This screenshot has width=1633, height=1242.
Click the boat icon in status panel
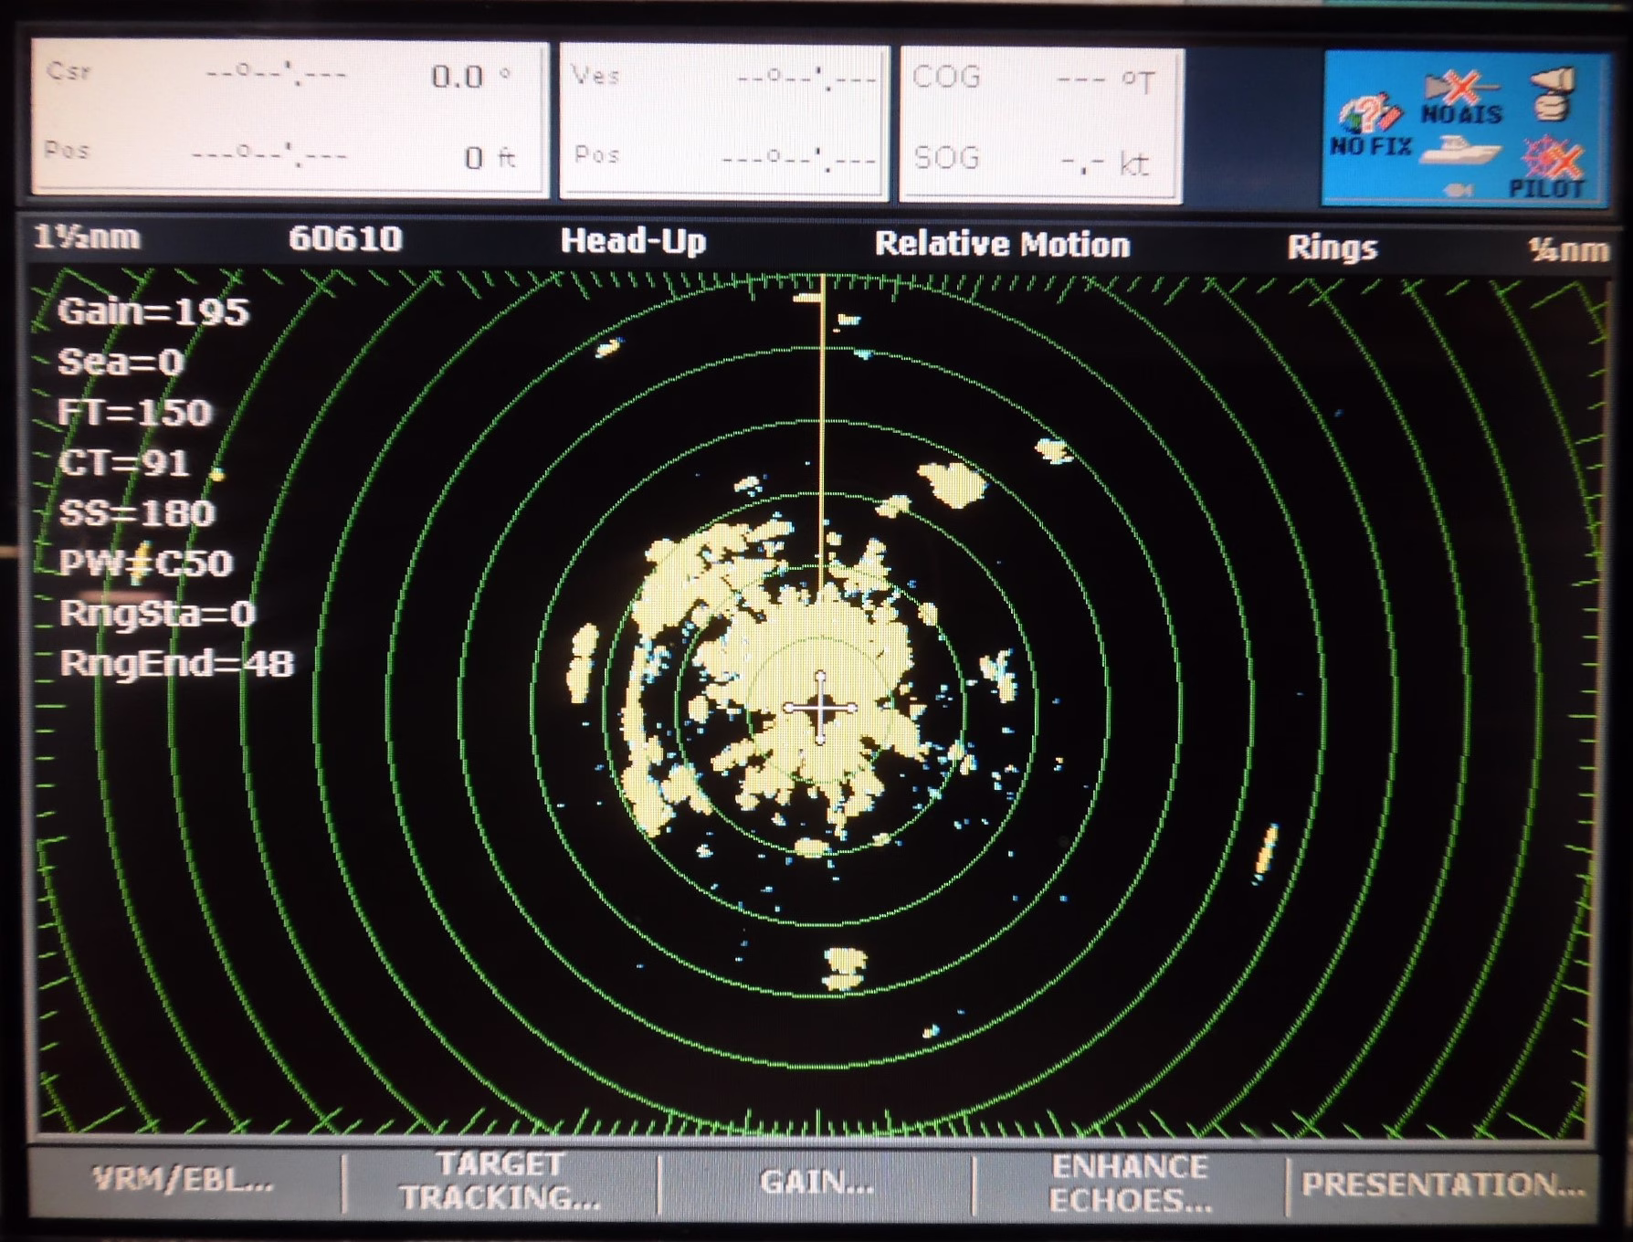(x=1461, y=152)
